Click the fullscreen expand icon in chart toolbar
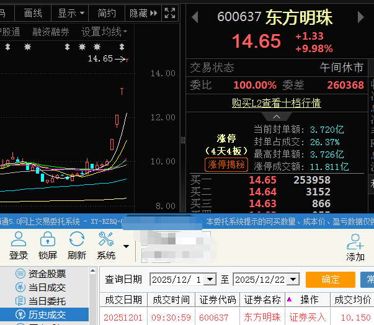 click(x=170, y=13)
